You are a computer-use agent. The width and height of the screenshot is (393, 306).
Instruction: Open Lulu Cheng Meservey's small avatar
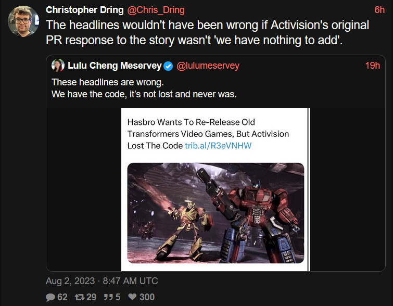[58, 66]
